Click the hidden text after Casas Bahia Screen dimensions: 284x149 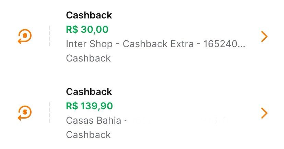[x=178, y=121]
